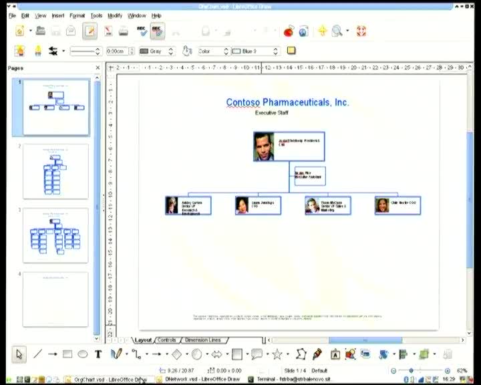Click the lifebuoy Help icon
The image size is (481, 385).
coord(361,31)
